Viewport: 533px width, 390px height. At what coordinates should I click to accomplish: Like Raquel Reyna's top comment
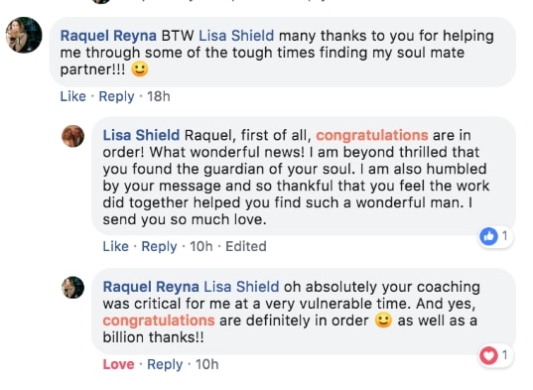[73, 96]
